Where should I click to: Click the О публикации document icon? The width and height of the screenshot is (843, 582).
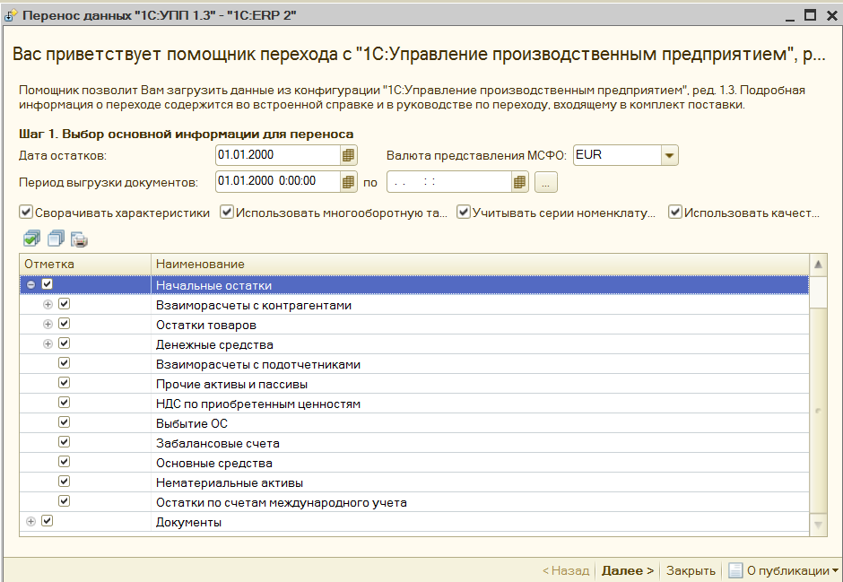tap(734, 570)
